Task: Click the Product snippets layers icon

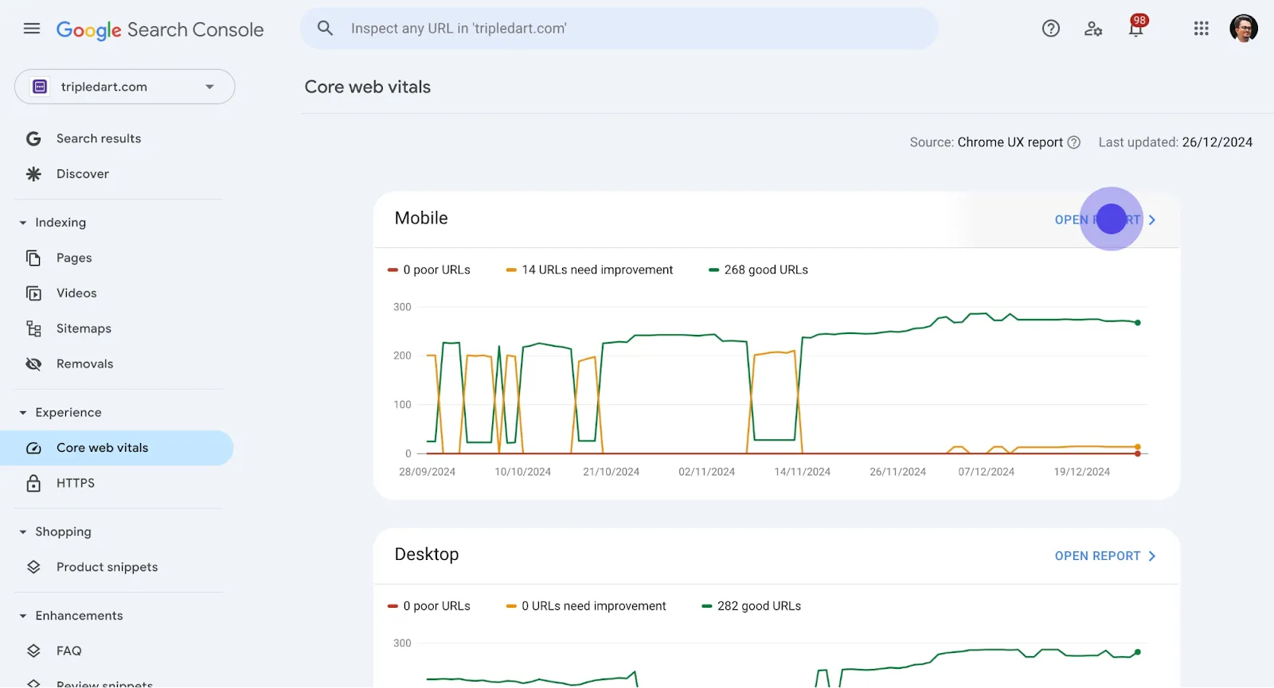Action: [x=33, y=567]
